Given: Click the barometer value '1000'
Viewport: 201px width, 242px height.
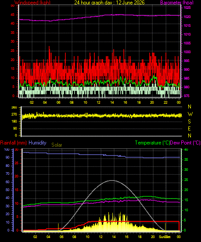Looking at the screenshot, I should (187, 52).
